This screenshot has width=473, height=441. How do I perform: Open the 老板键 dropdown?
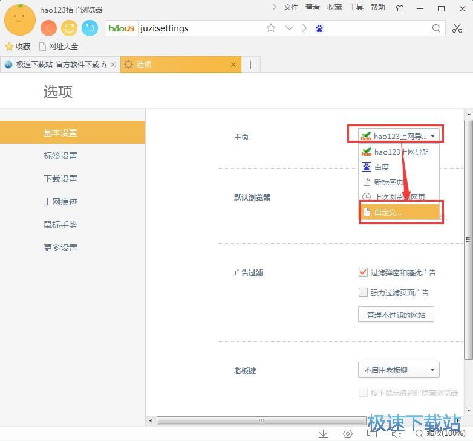399,370
